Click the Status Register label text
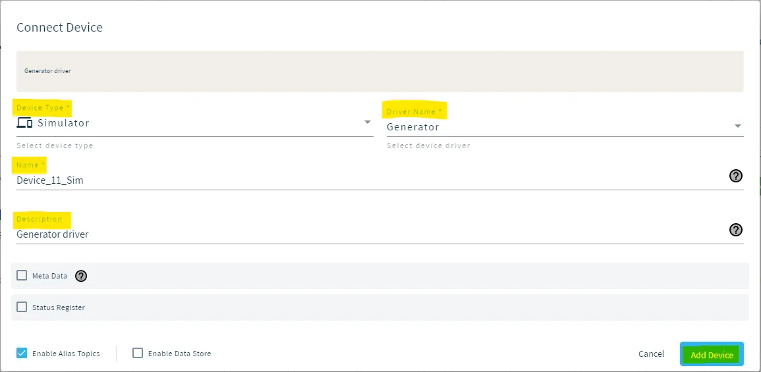 (59, 307)
